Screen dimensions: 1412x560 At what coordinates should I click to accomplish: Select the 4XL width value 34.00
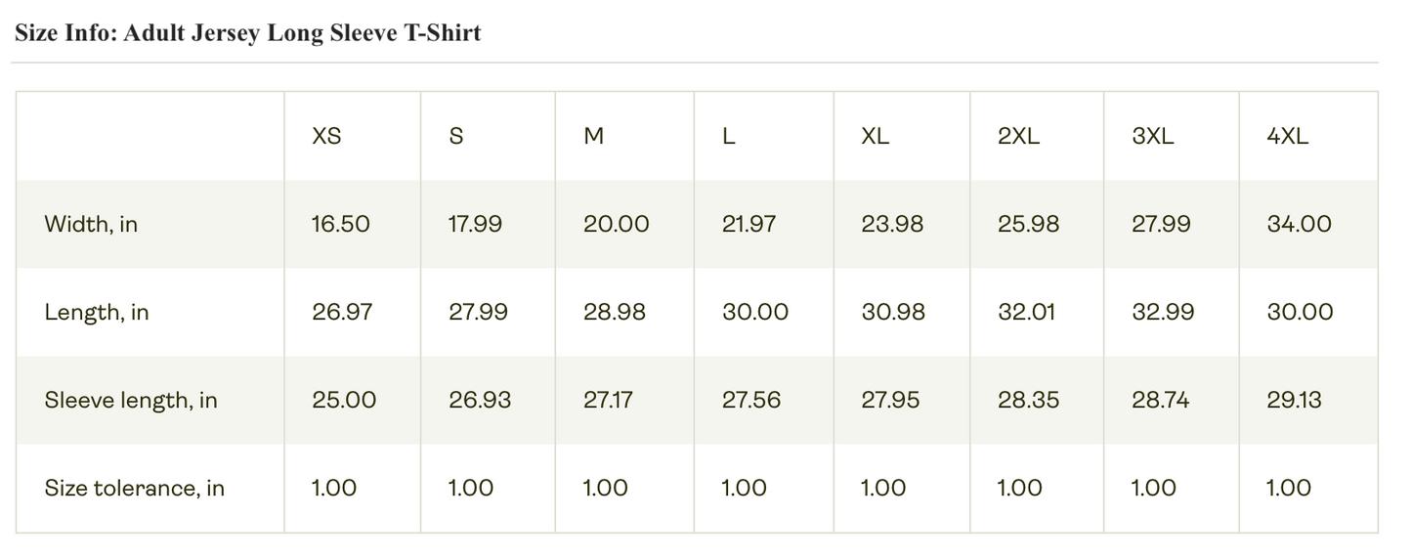(1299, 225)
